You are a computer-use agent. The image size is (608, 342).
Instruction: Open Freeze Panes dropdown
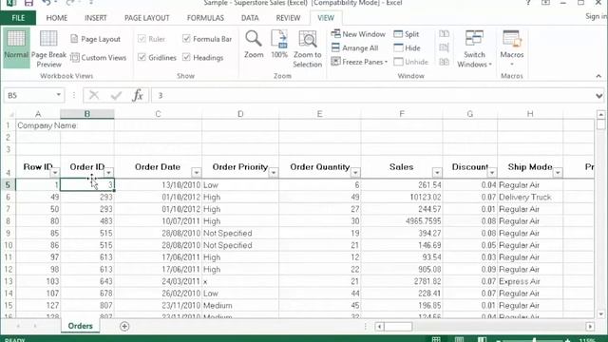[x=359, y=62]
